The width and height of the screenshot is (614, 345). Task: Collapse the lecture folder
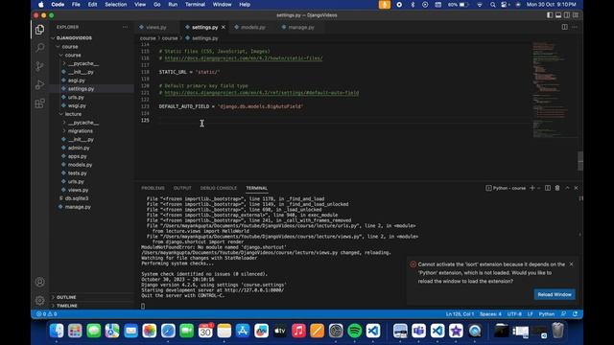[73, 114]
